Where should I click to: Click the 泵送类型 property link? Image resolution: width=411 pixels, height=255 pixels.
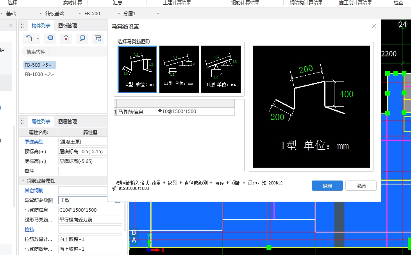(34, 142)
